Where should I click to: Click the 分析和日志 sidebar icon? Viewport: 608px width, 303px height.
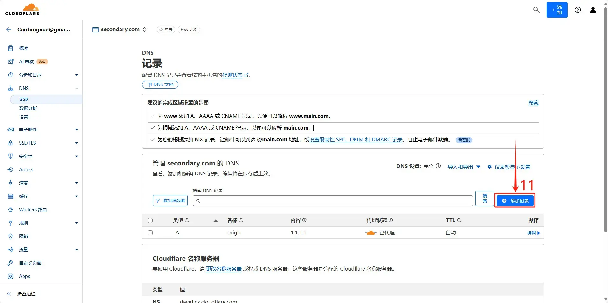tap(10, 75)
